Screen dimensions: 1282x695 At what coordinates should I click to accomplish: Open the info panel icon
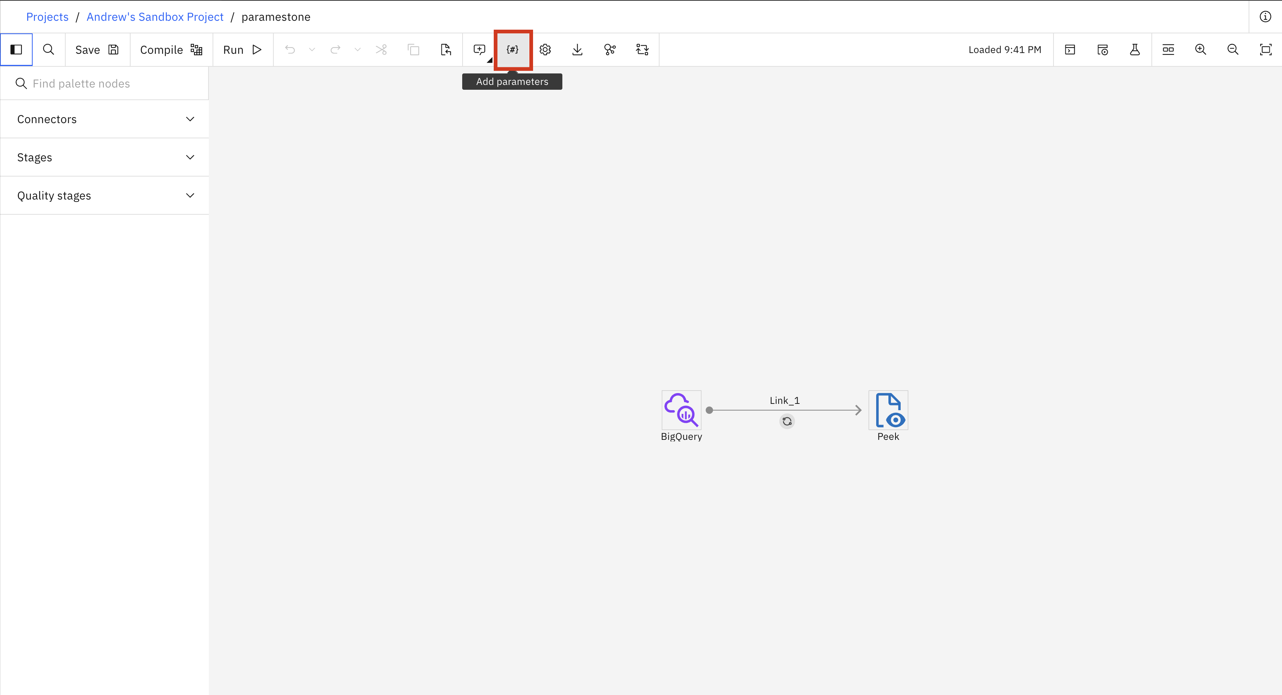[x=1265, y=17]
